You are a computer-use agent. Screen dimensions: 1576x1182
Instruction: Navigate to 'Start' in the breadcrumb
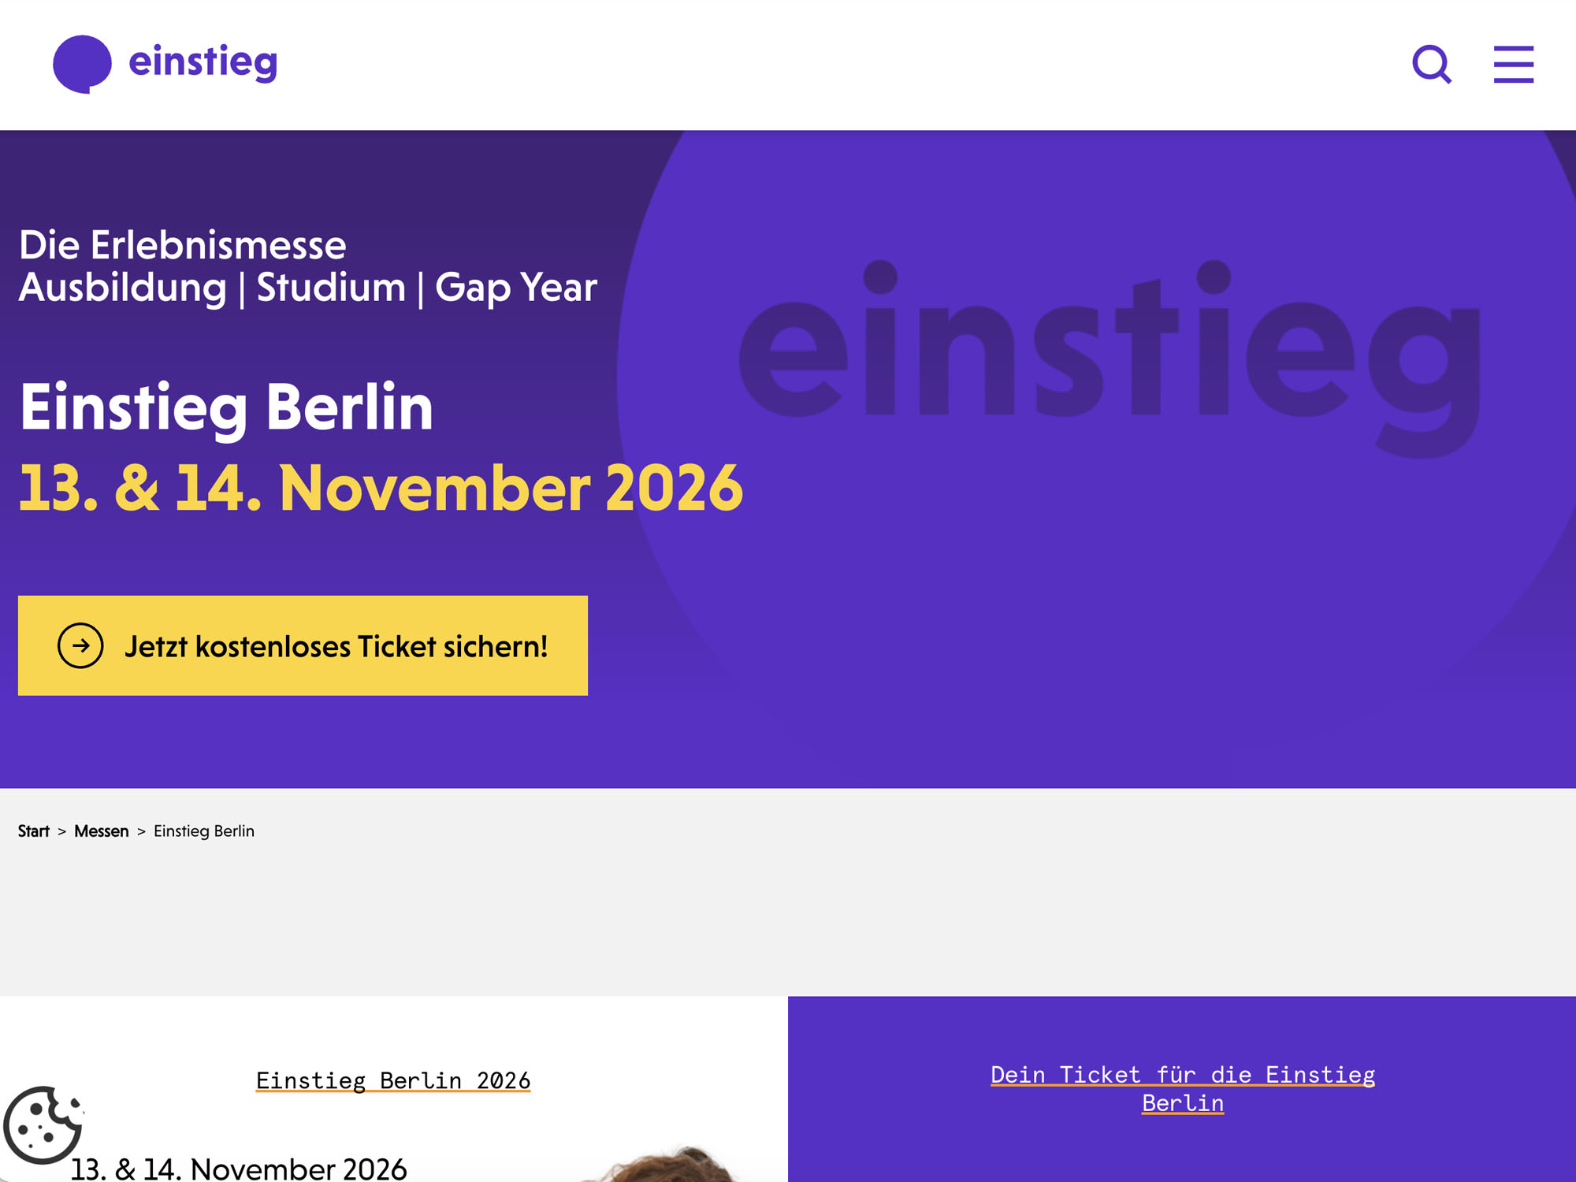35,831
